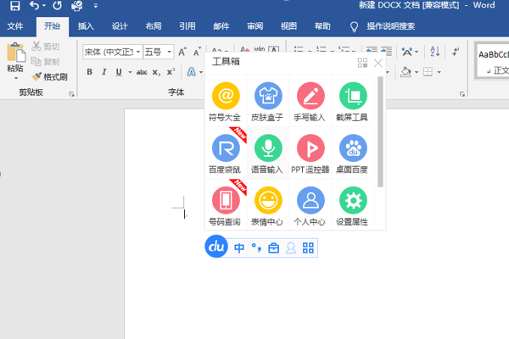This screenshot has width=509, height=339.
Task: Select the 正文 style thumbnail
Action: pyautogui.click(x=493, y=61)
